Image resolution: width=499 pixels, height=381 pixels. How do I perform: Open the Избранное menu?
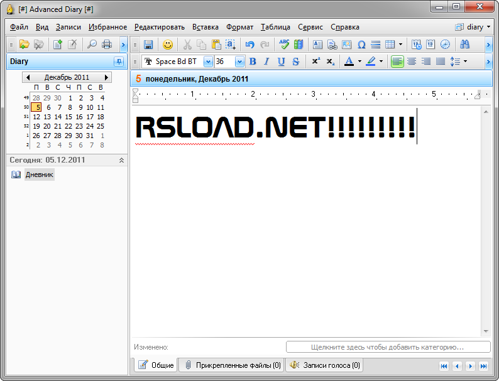coord(107,27)
